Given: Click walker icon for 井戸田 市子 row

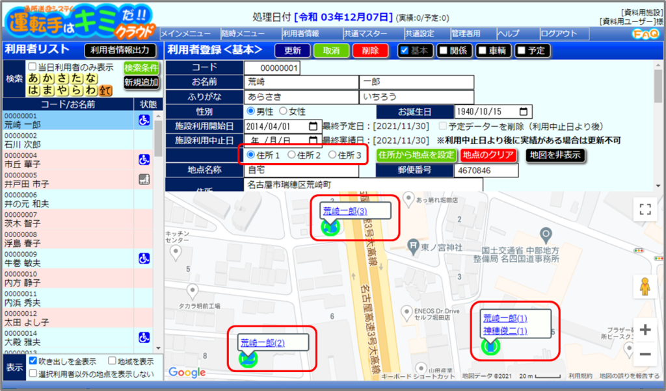Looking at the screenshot, I should pos(144,179).
